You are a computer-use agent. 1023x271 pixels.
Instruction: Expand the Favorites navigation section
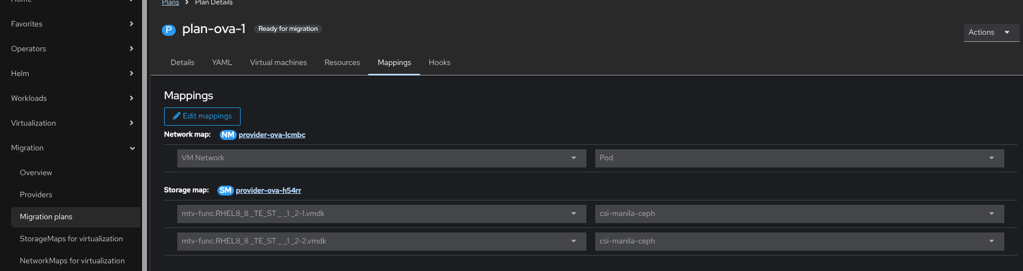click(x=72, y=24)
